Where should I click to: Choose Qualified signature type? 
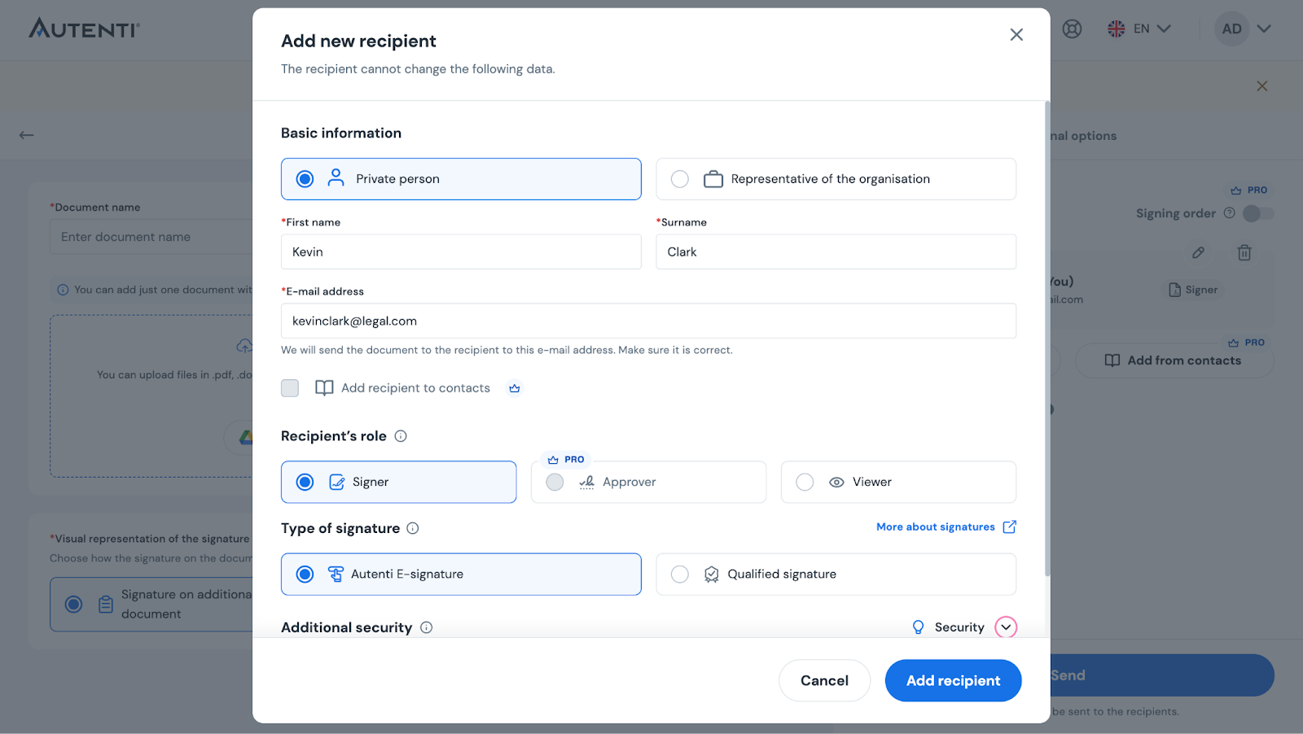(680, 575)
